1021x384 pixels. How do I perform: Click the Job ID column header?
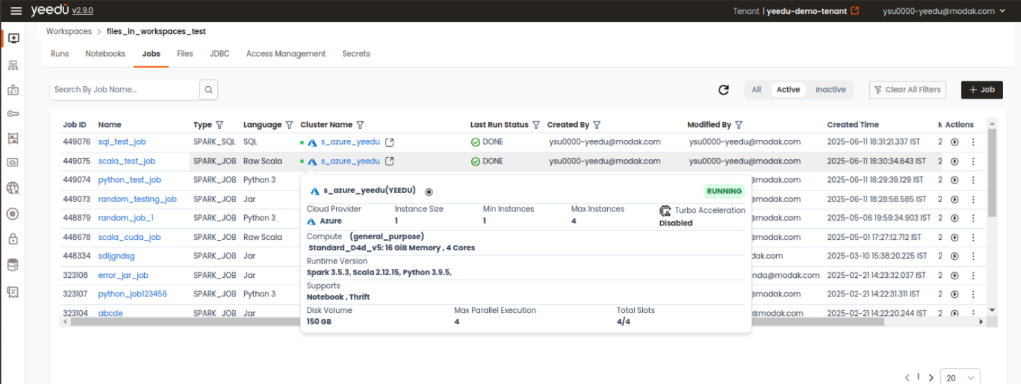point(75,125)
